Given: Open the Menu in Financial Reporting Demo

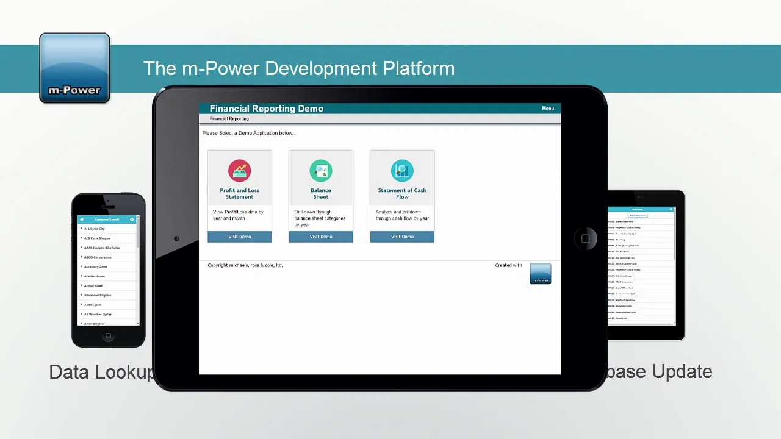Looking at the screenshot, I should coord(548,109).
